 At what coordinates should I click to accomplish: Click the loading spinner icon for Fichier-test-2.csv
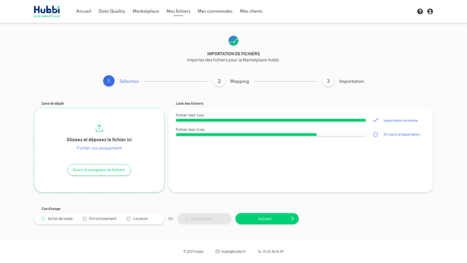[x=375, y=134]
